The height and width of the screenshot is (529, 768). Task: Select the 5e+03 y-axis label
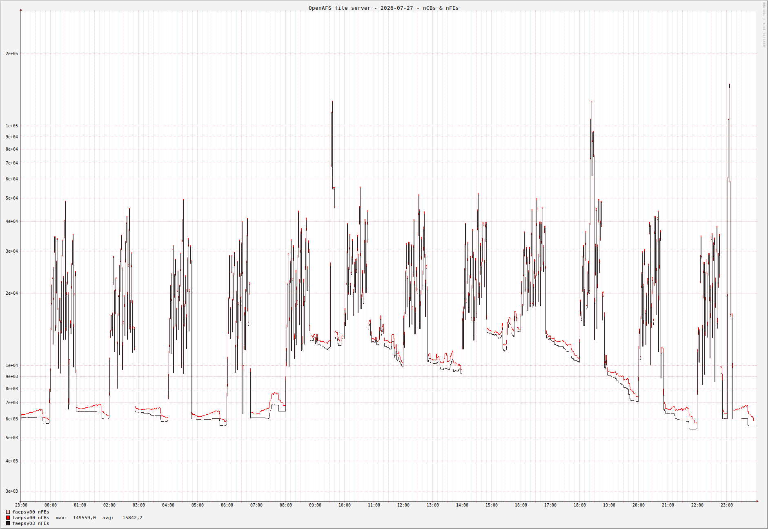coord(12,438)
